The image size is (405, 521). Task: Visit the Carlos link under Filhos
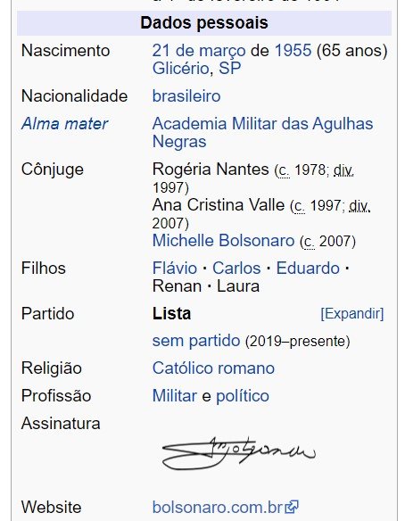tap(236, 268)
